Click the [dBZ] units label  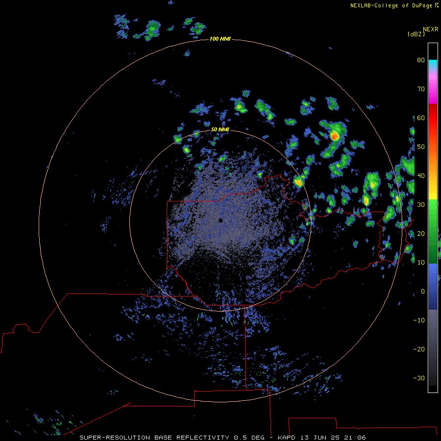pos(416,34)
